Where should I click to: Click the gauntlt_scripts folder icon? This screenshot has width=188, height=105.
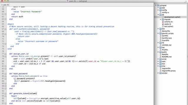161,33
